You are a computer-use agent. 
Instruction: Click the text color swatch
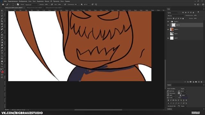click(x=185, y=98)
